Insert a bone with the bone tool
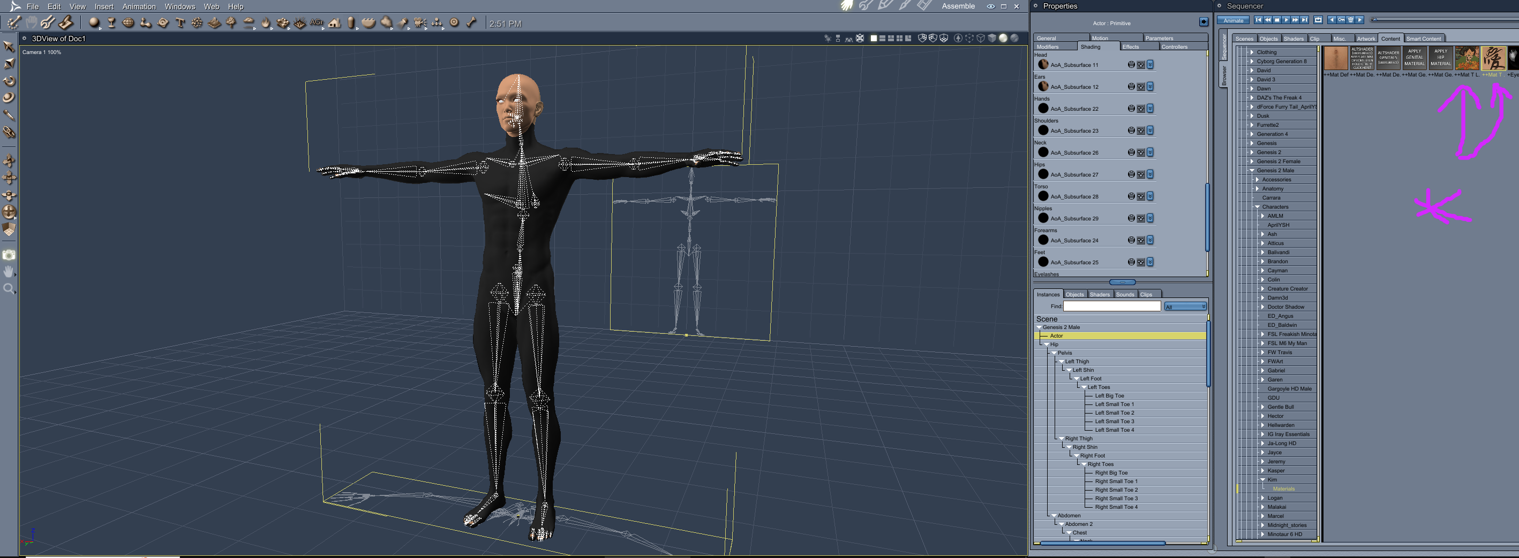 point(471,23)
